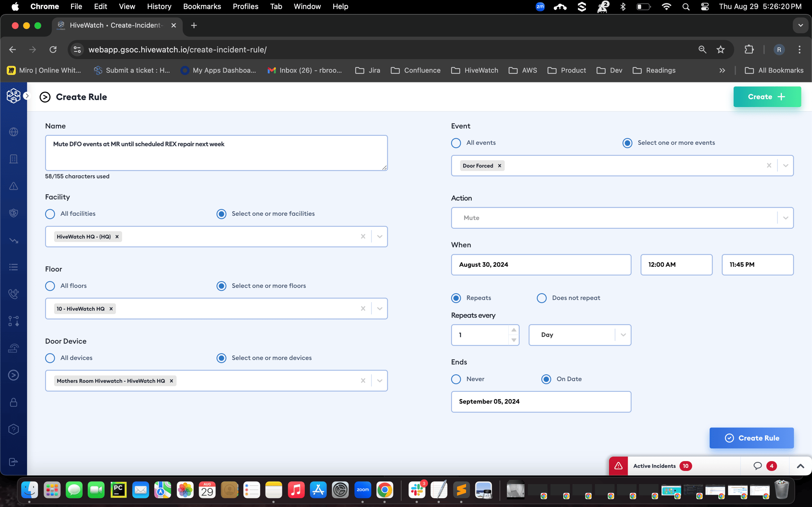Expand the Event dropdown arrow
This screenshot has width=812, height=507.
coord(786,165)
